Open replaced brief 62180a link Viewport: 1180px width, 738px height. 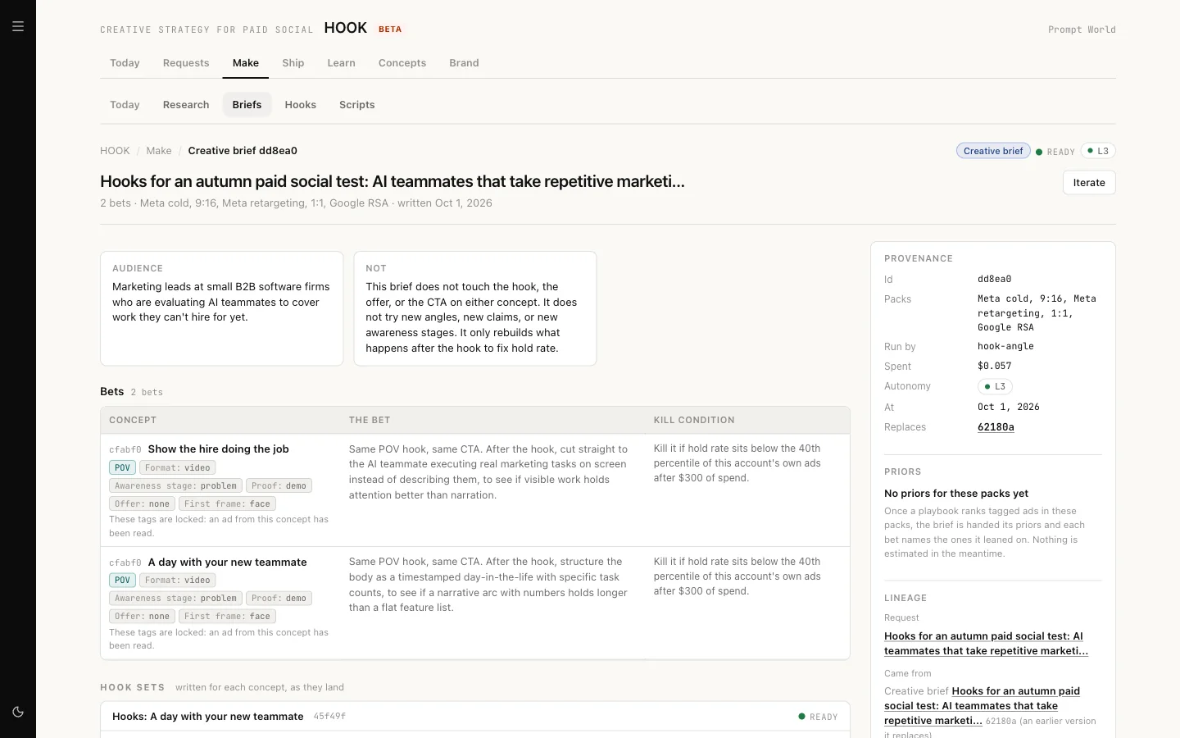pos(996,427)
